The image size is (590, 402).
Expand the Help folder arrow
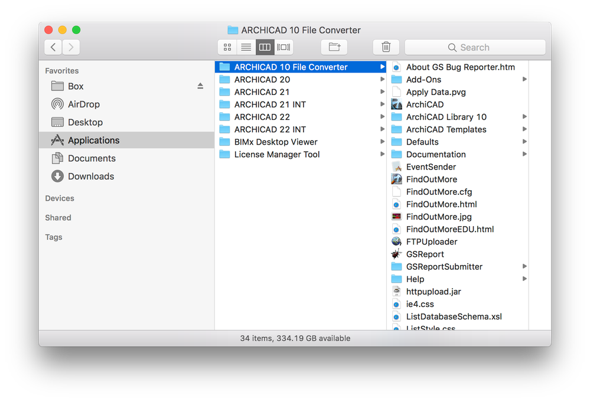(x=524, y=279)
